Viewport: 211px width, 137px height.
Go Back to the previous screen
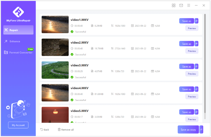pos(45,130)
